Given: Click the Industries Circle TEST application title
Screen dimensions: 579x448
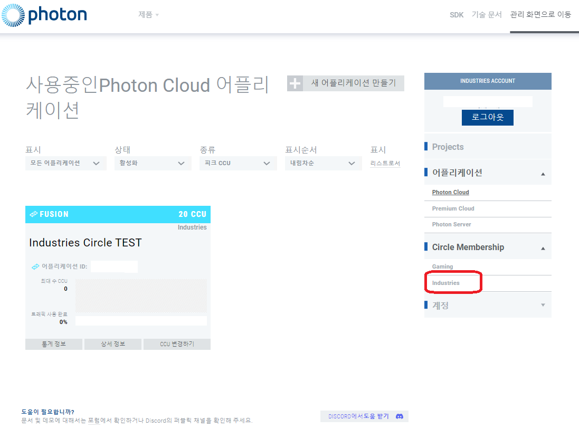Looking at the screenshot, I should click(86, 242).
